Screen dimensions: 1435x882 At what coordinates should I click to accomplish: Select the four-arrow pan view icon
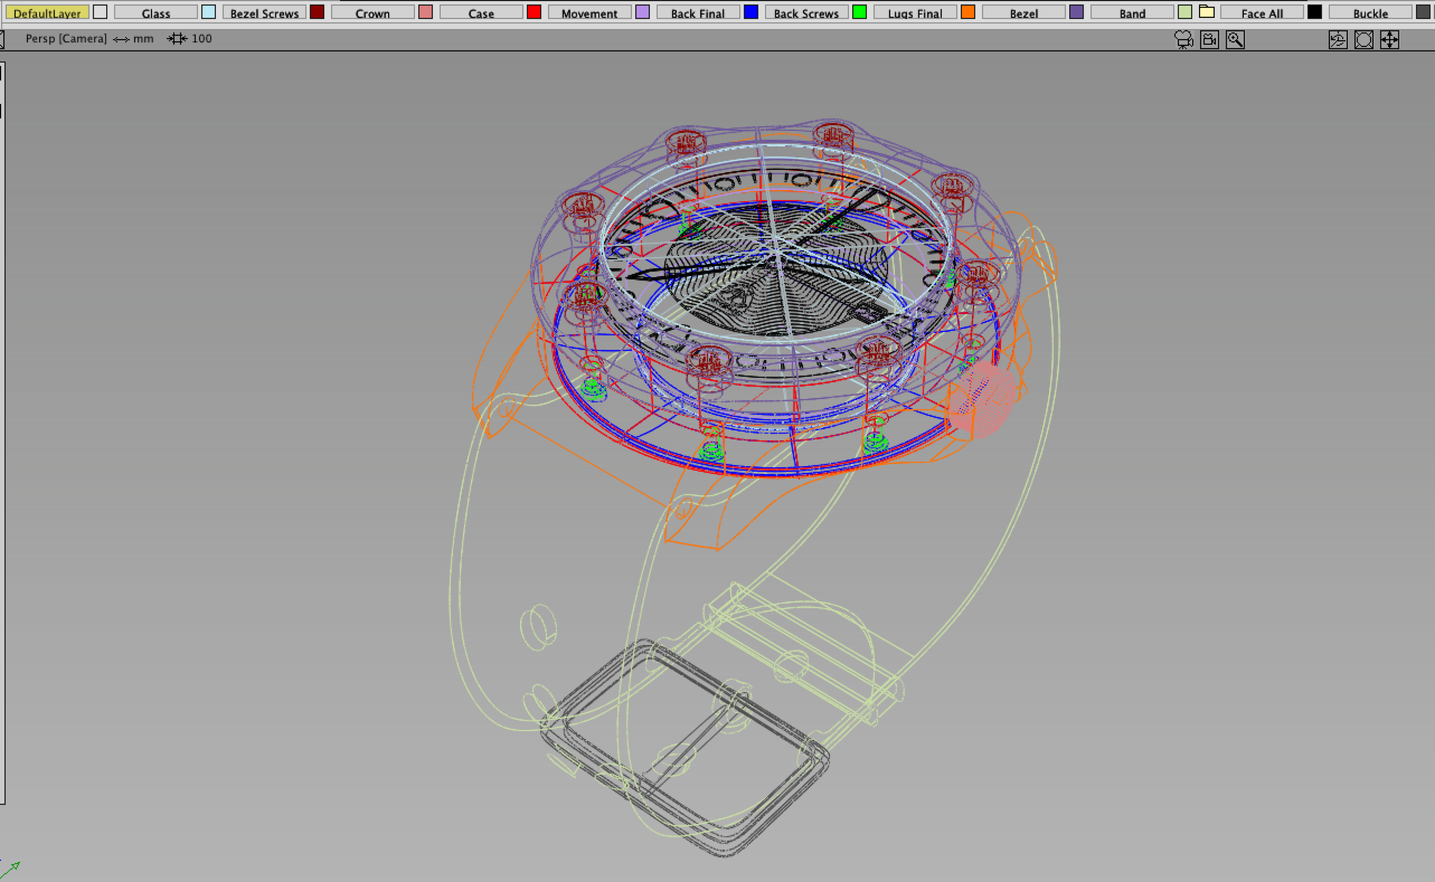[1389, 40]
